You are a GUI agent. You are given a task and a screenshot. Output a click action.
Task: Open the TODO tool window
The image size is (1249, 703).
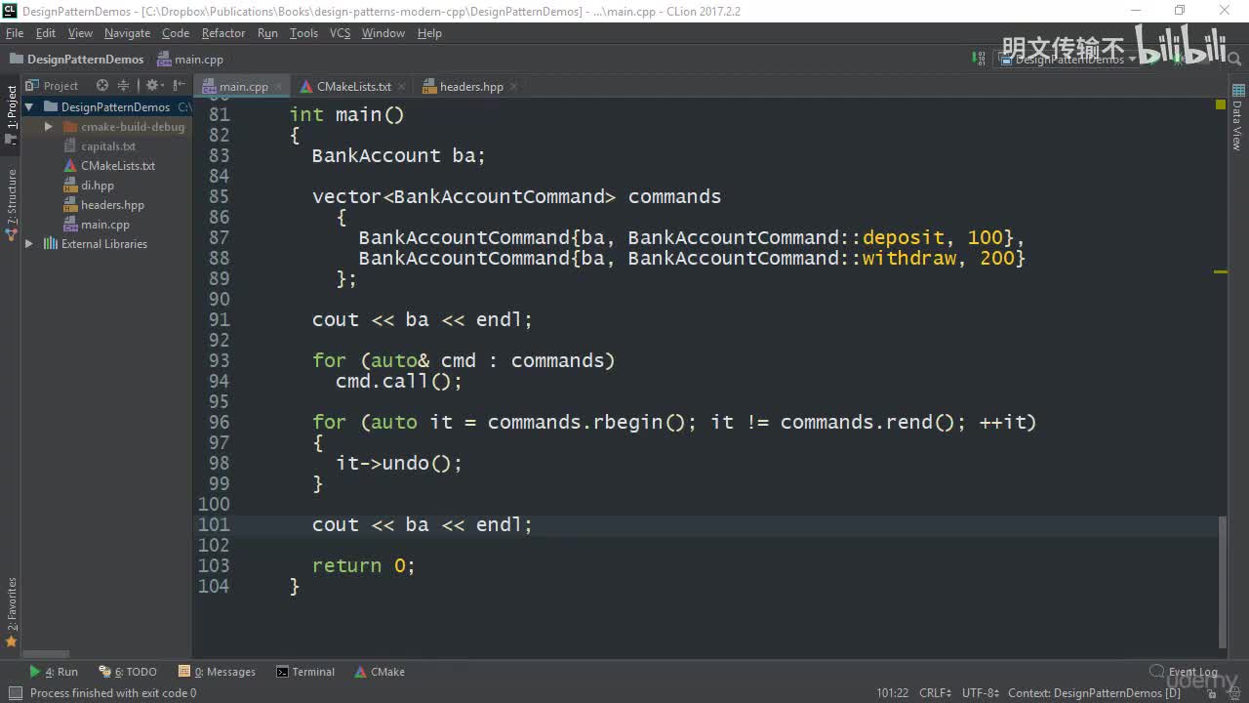point(128,672)
